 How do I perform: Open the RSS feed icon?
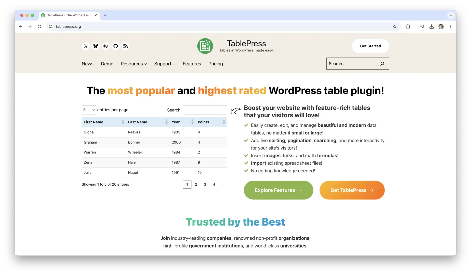pos(126,46)
